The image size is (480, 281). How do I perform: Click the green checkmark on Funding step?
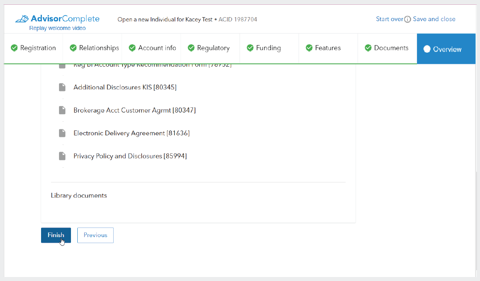250,48
